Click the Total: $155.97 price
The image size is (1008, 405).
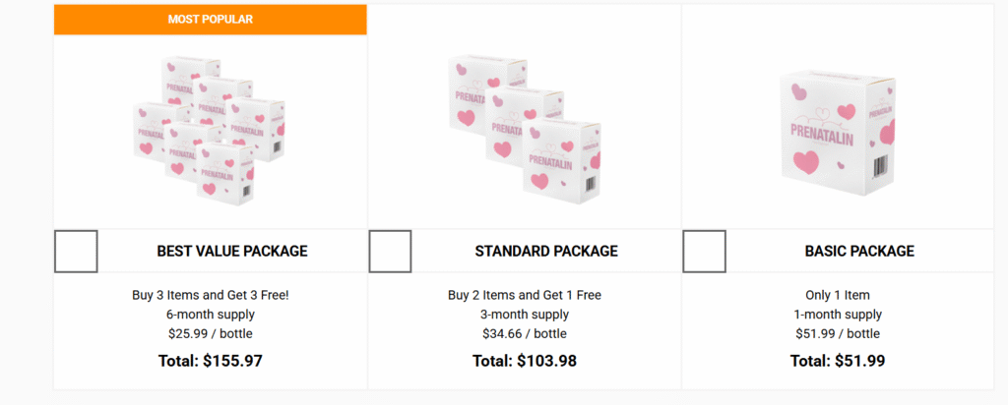click(211, 361)
